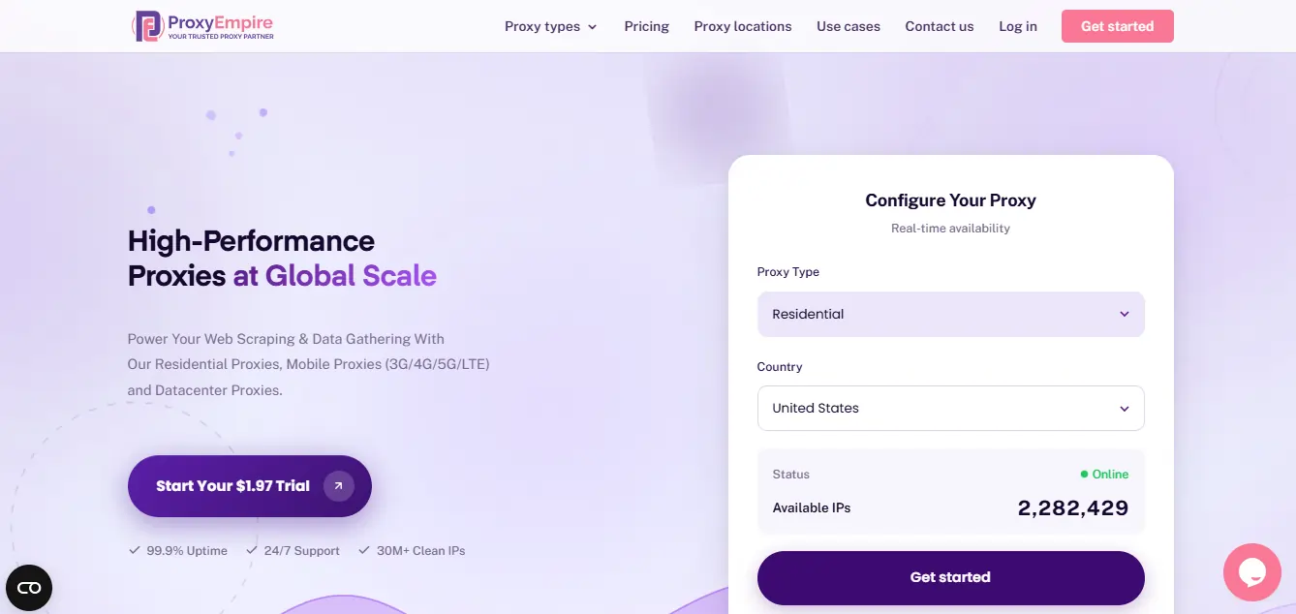Start Your $1.97 Trial
1296x614 pixels.
[x=232, y=486]
